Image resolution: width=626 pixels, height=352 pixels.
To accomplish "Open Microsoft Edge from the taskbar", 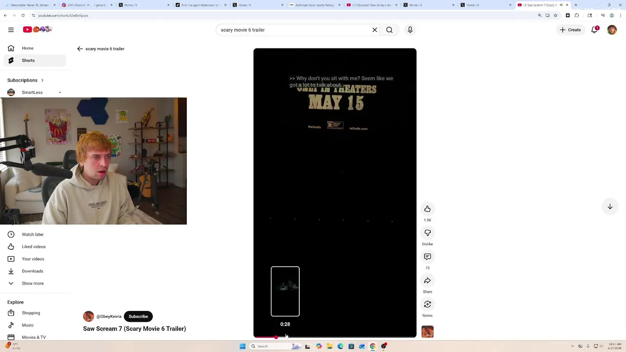I will pyautogui.click(x=340, y=346).
